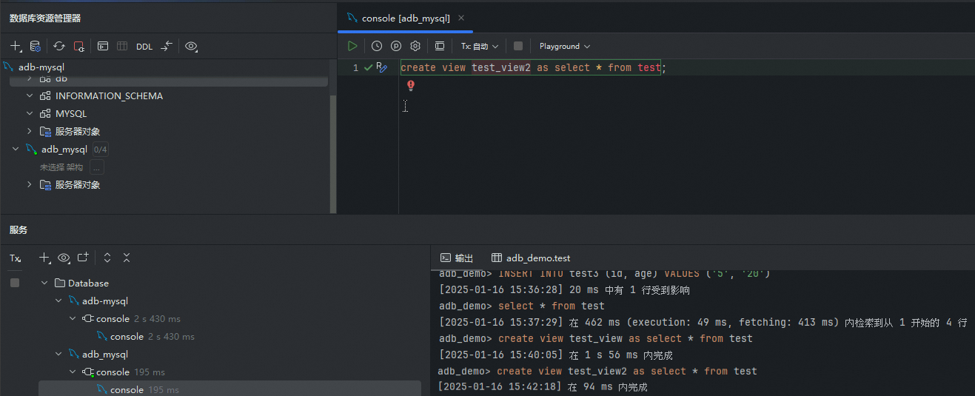The width and height of the screenshot is (975, 396).
Task: Click the jump to query console icon
Action: 103,47
